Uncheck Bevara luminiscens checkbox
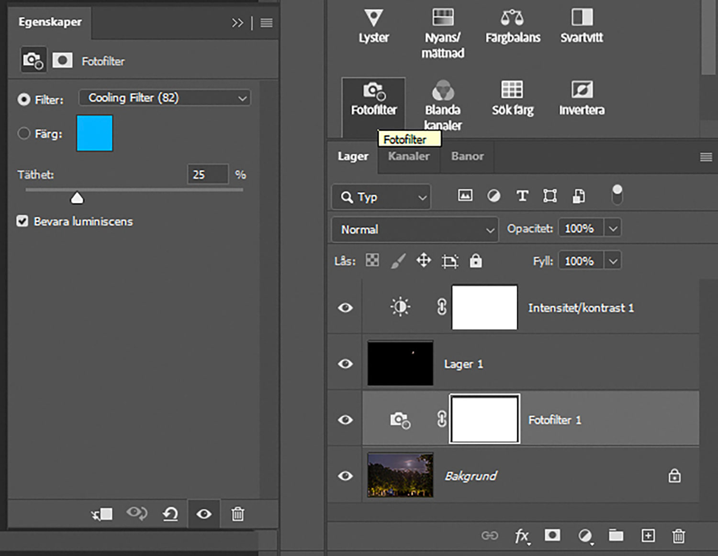 (22, 221)
